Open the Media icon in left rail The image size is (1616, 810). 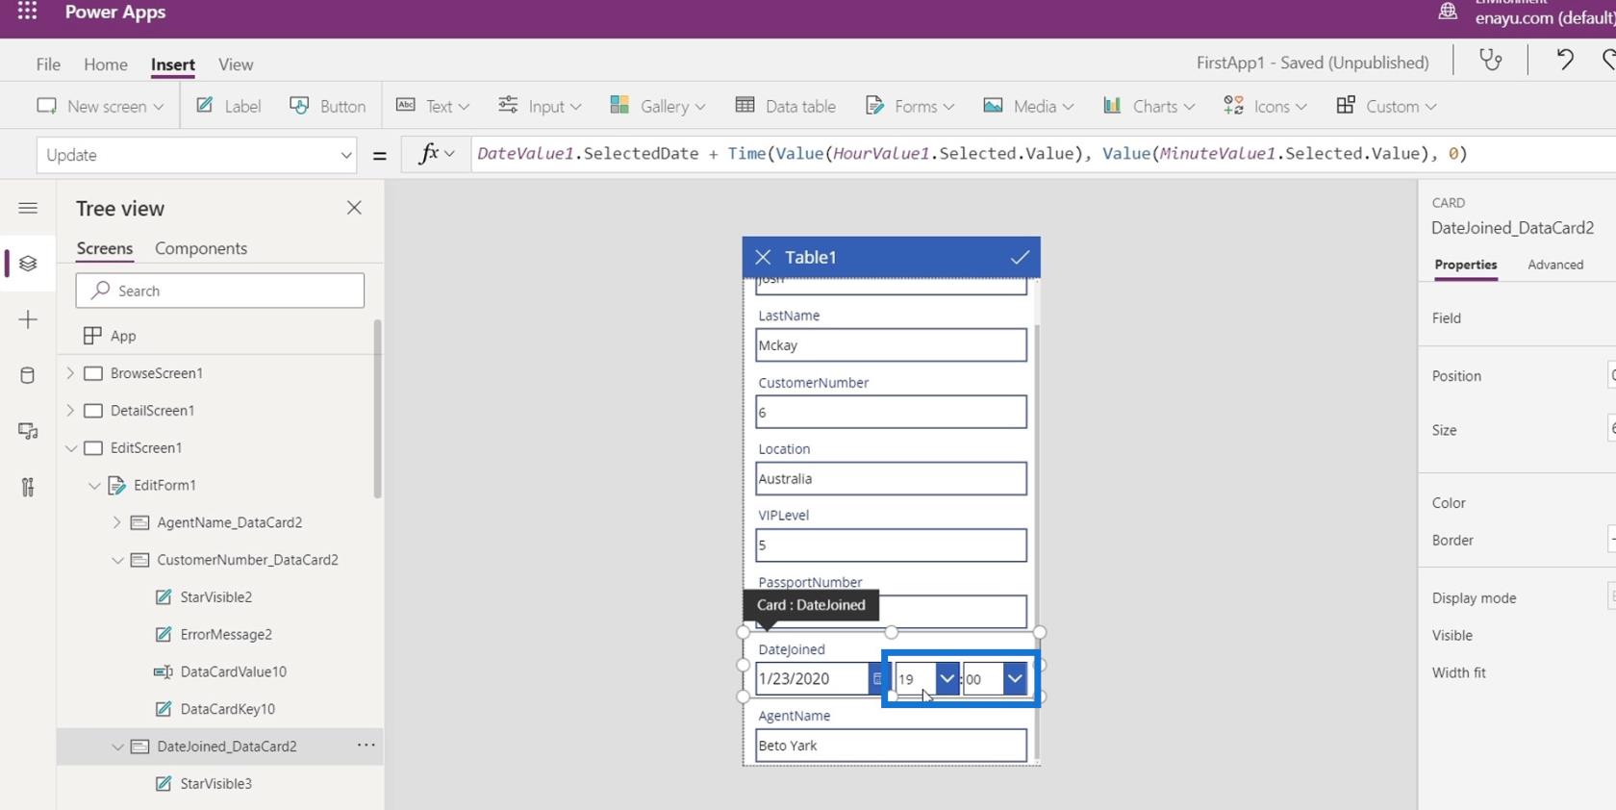28,431
